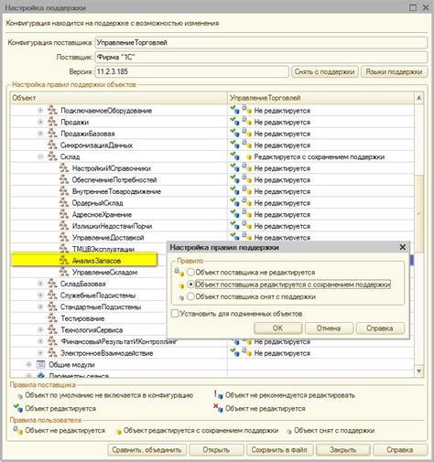Click icon beside НастройкиИСправочники
The image size is (434, 462).
[64, 168]
